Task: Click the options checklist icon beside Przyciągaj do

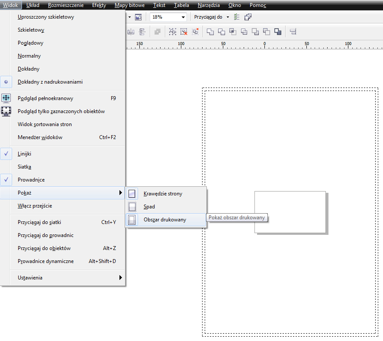Action: [237, 17]
